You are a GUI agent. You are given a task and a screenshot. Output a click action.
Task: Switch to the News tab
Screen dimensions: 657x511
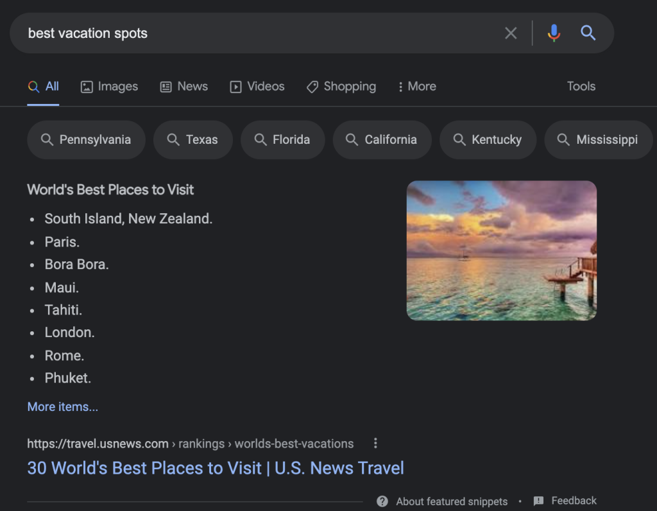point(183,87)
